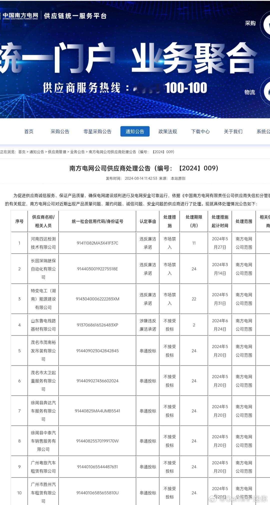Select supplier 广州粤旅汽车租赁有限公司

pos(43,467)
